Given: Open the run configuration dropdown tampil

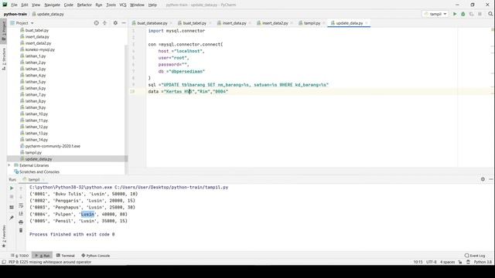Looking at the screenshot, I should tap(435, 14).
